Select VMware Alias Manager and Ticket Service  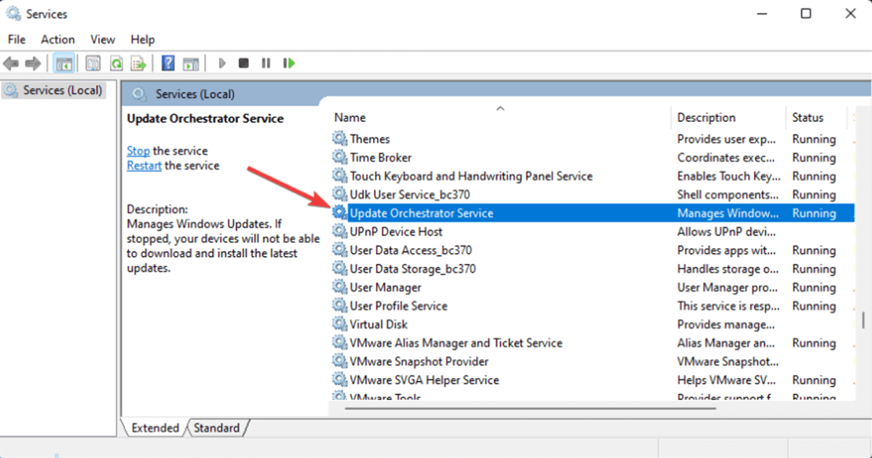[456, 343]
